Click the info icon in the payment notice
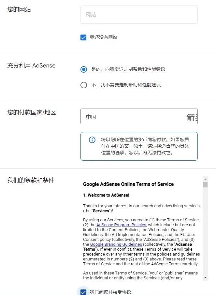 click(x=92, y=140)
